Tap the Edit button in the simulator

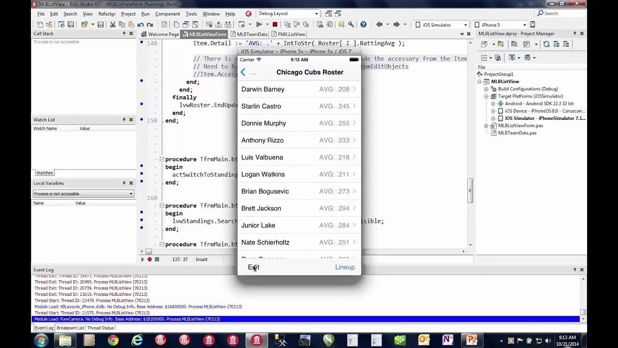click(x=253, y=267)
